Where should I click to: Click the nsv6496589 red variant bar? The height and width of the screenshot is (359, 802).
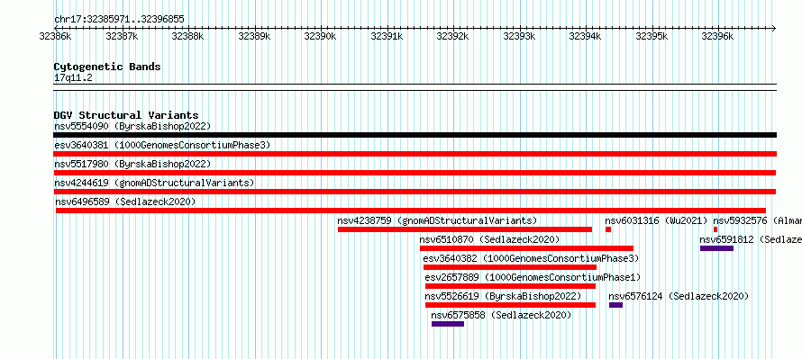pos(411,211)
